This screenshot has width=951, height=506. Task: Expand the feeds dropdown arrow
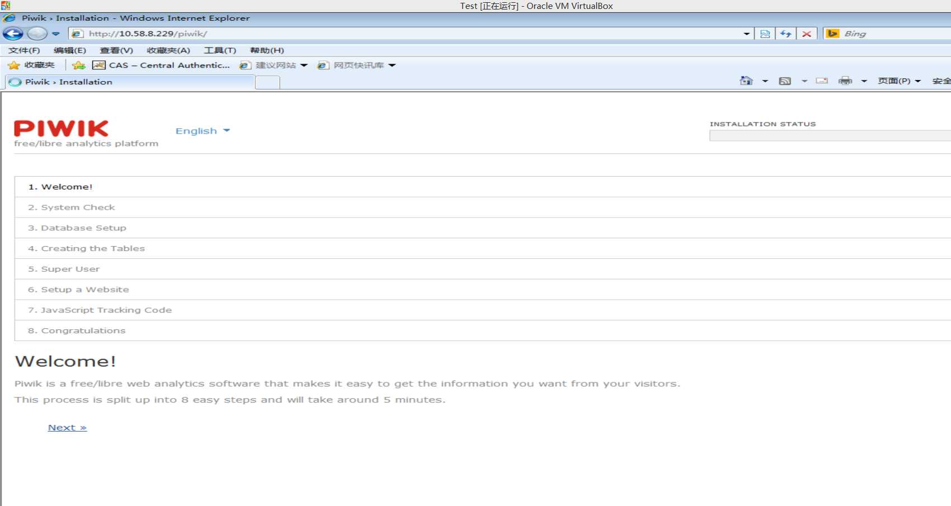[x=805, y=81]
